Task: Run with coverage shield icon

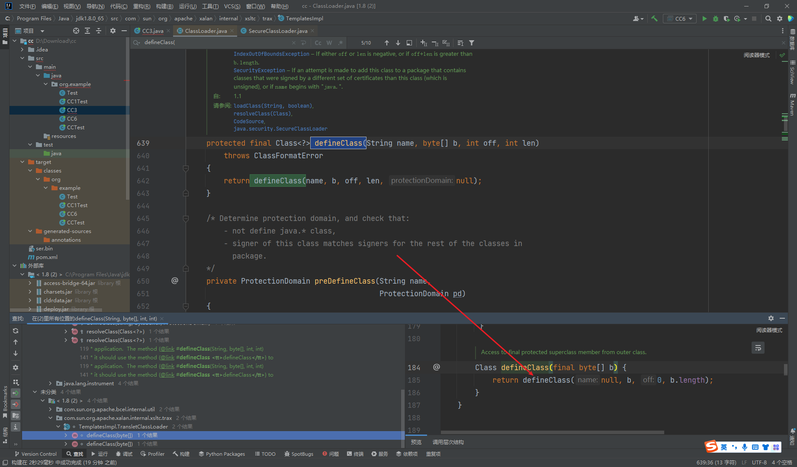Action: 726,19
